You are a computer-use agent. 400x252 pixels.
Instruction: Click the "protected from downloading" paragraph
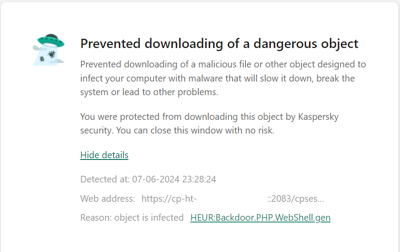pos(209,124)
